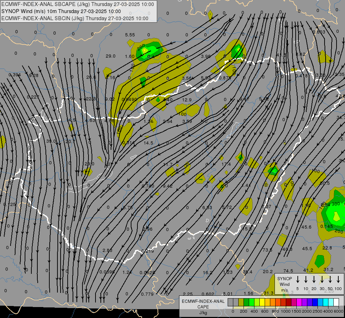
Task: Click the wind legend arrow for 30 m/s
Action: pos(322,279)
